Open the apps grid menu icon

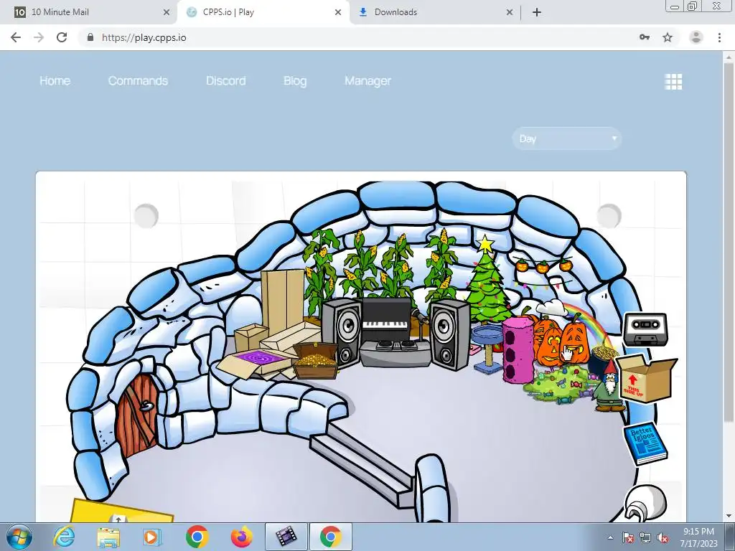[673, 82]
